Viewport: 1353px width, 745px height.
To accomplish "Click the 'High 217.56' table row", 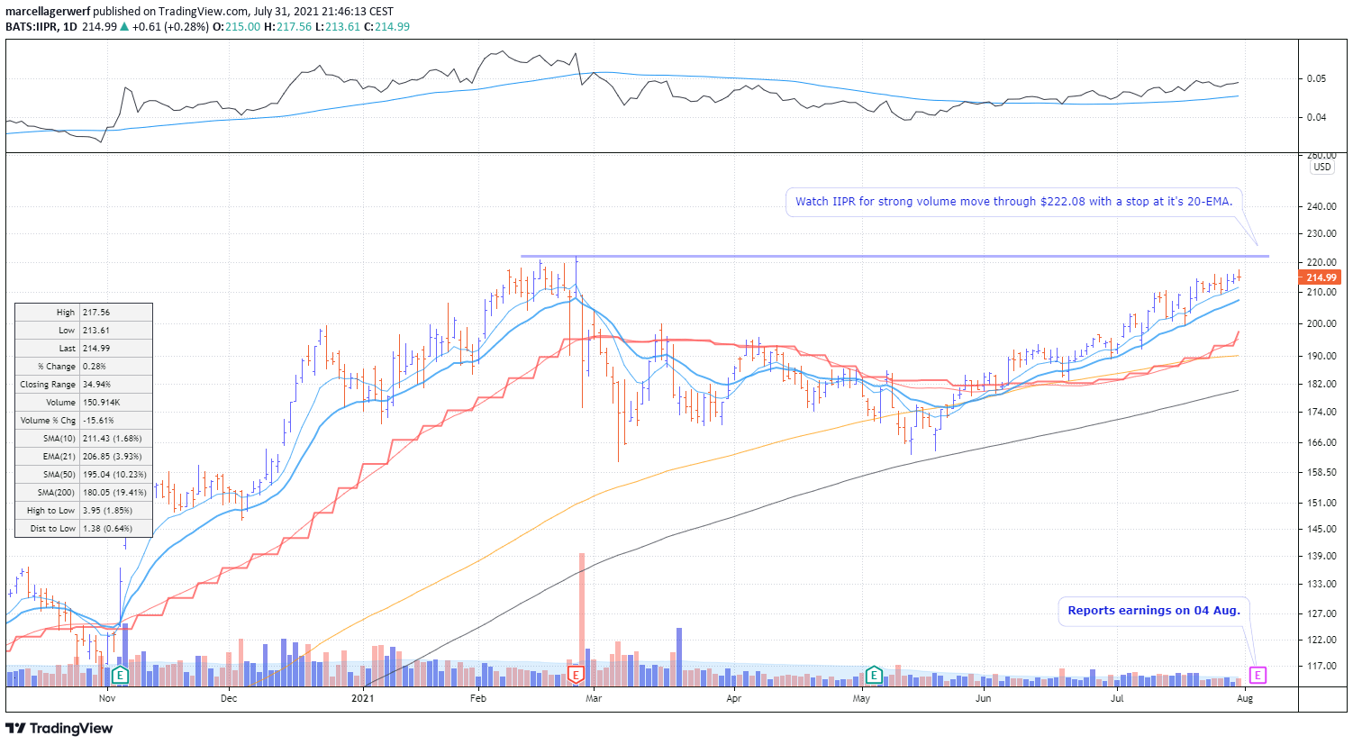I will tap(84, 313).
